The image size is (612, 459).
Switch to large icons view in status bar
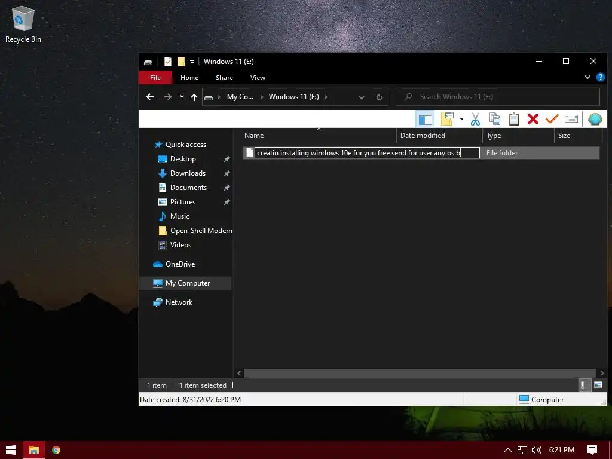coord(598,385)
